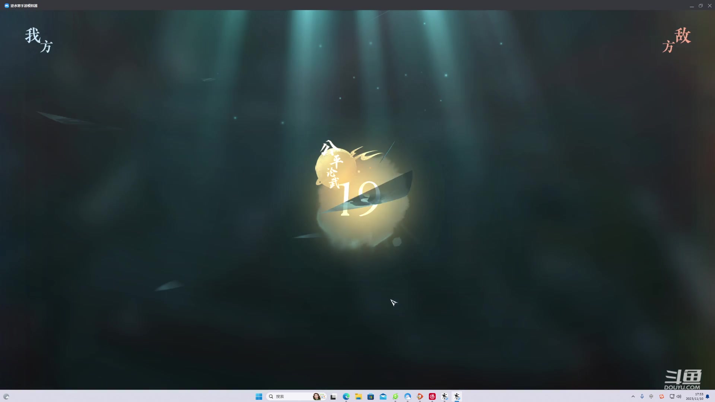Viewport: 715px width, 402px height.
Task: Open File Explorer from the taskbar
Action: [358, 396]
